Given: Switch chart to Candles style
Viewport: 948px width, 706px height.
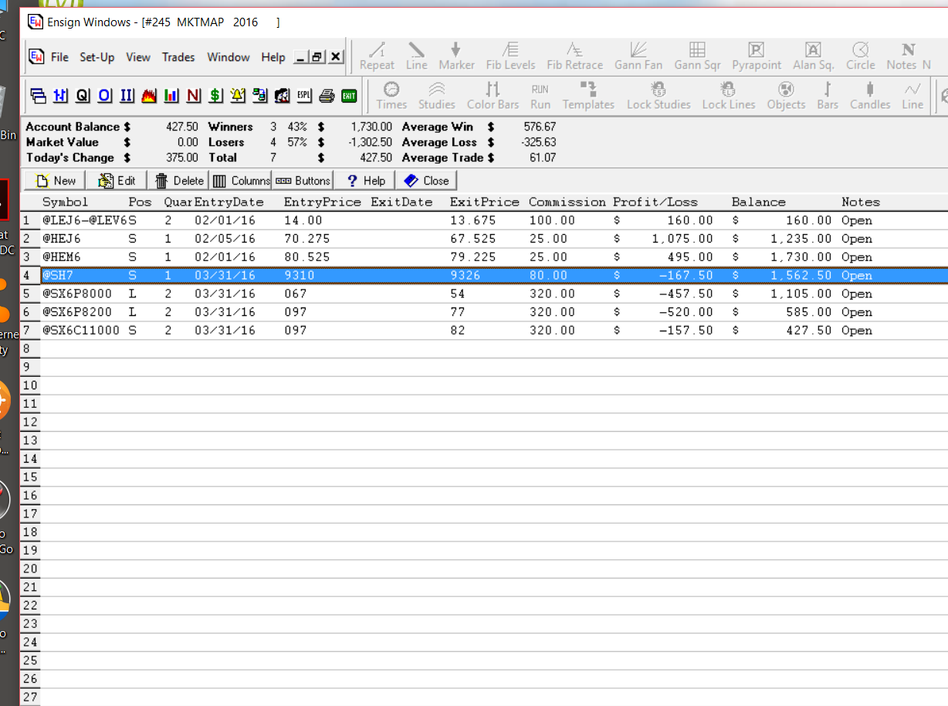Looking at the screenshot, I should 870,96.
